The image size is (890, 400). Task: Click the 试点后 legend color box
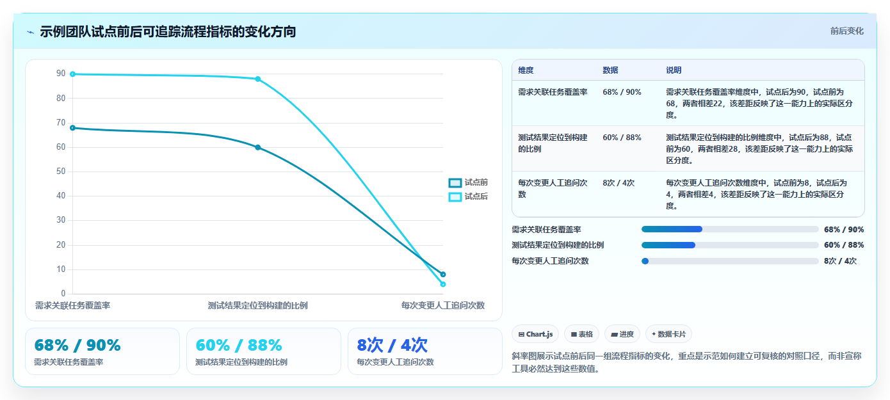tap(455, 197)
